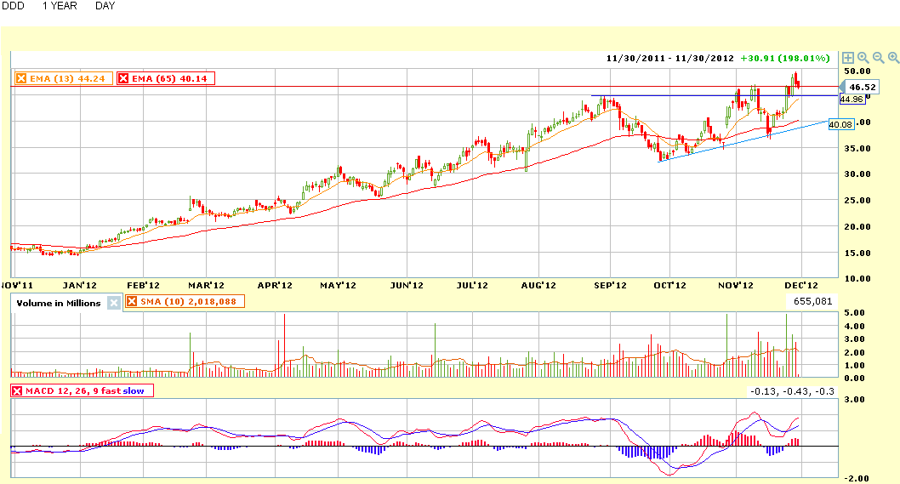Click the NOV'12 date axis label
Image resolution: width=900 pixels, height=484 pixels.
coord(736,285)
